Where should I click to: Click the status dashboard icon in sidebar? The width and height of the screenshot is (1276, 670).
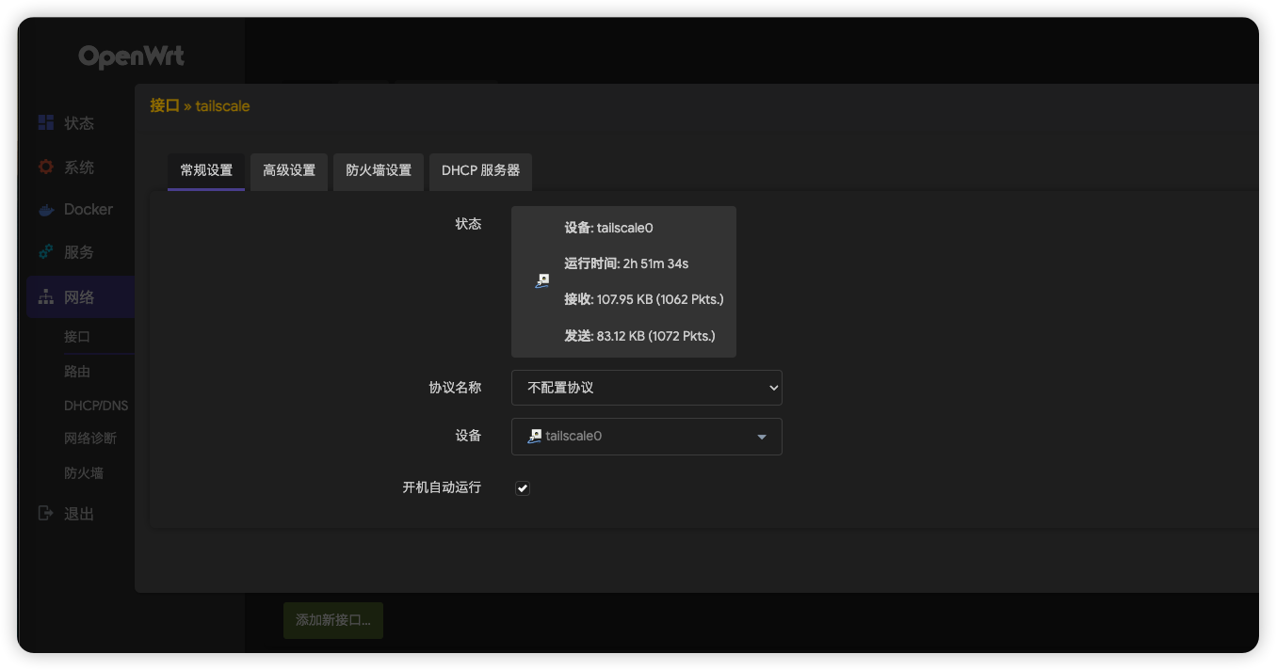point(45,123)
